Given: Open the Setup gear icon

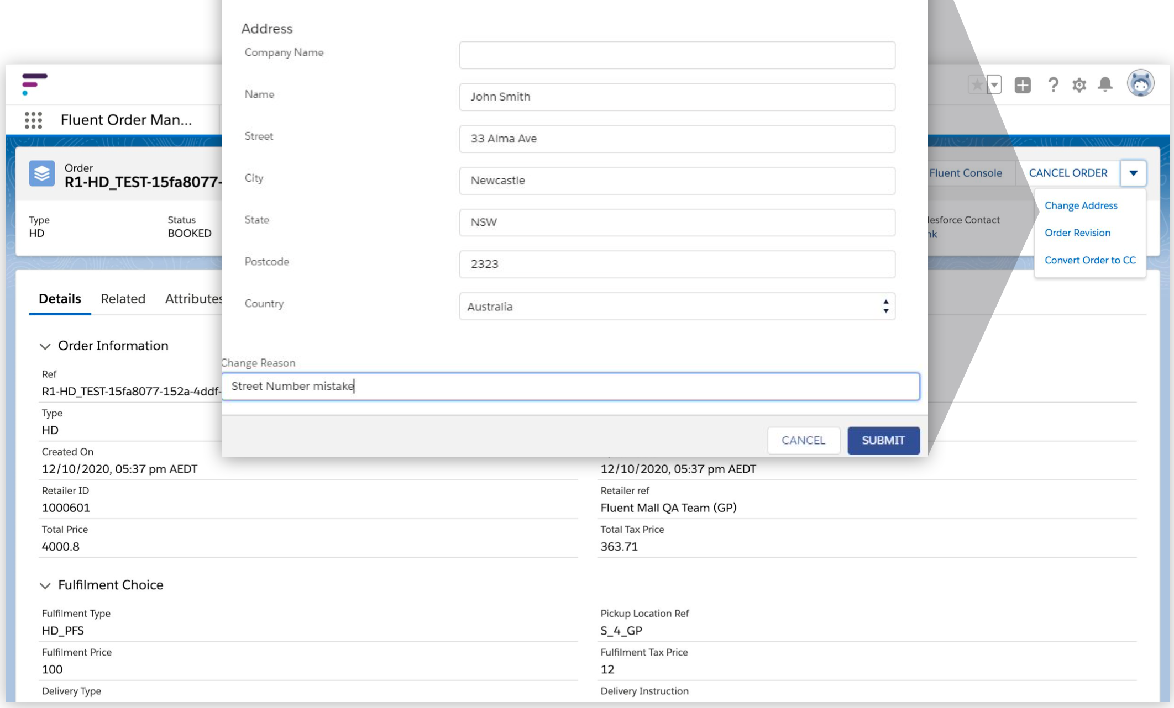Looking at the screenshot, I should pos(1079,85).
